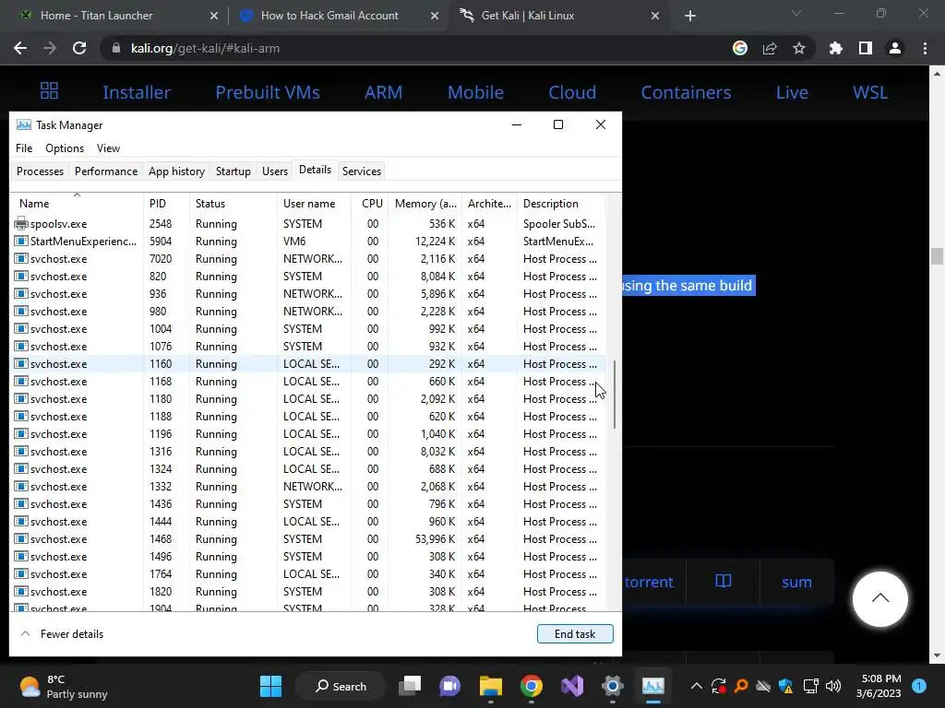This screenshot has height=708, width=945.
Task: Collapse Task Manager with Fewer details
Action: pyautogui.click(x=63, y=634)
